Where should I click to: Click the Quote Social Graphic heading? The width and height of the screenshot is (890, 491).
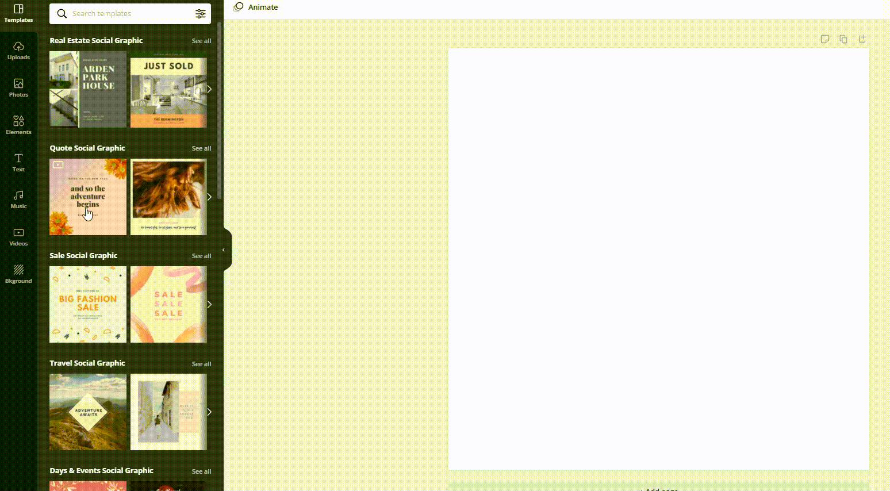(87, 148)
